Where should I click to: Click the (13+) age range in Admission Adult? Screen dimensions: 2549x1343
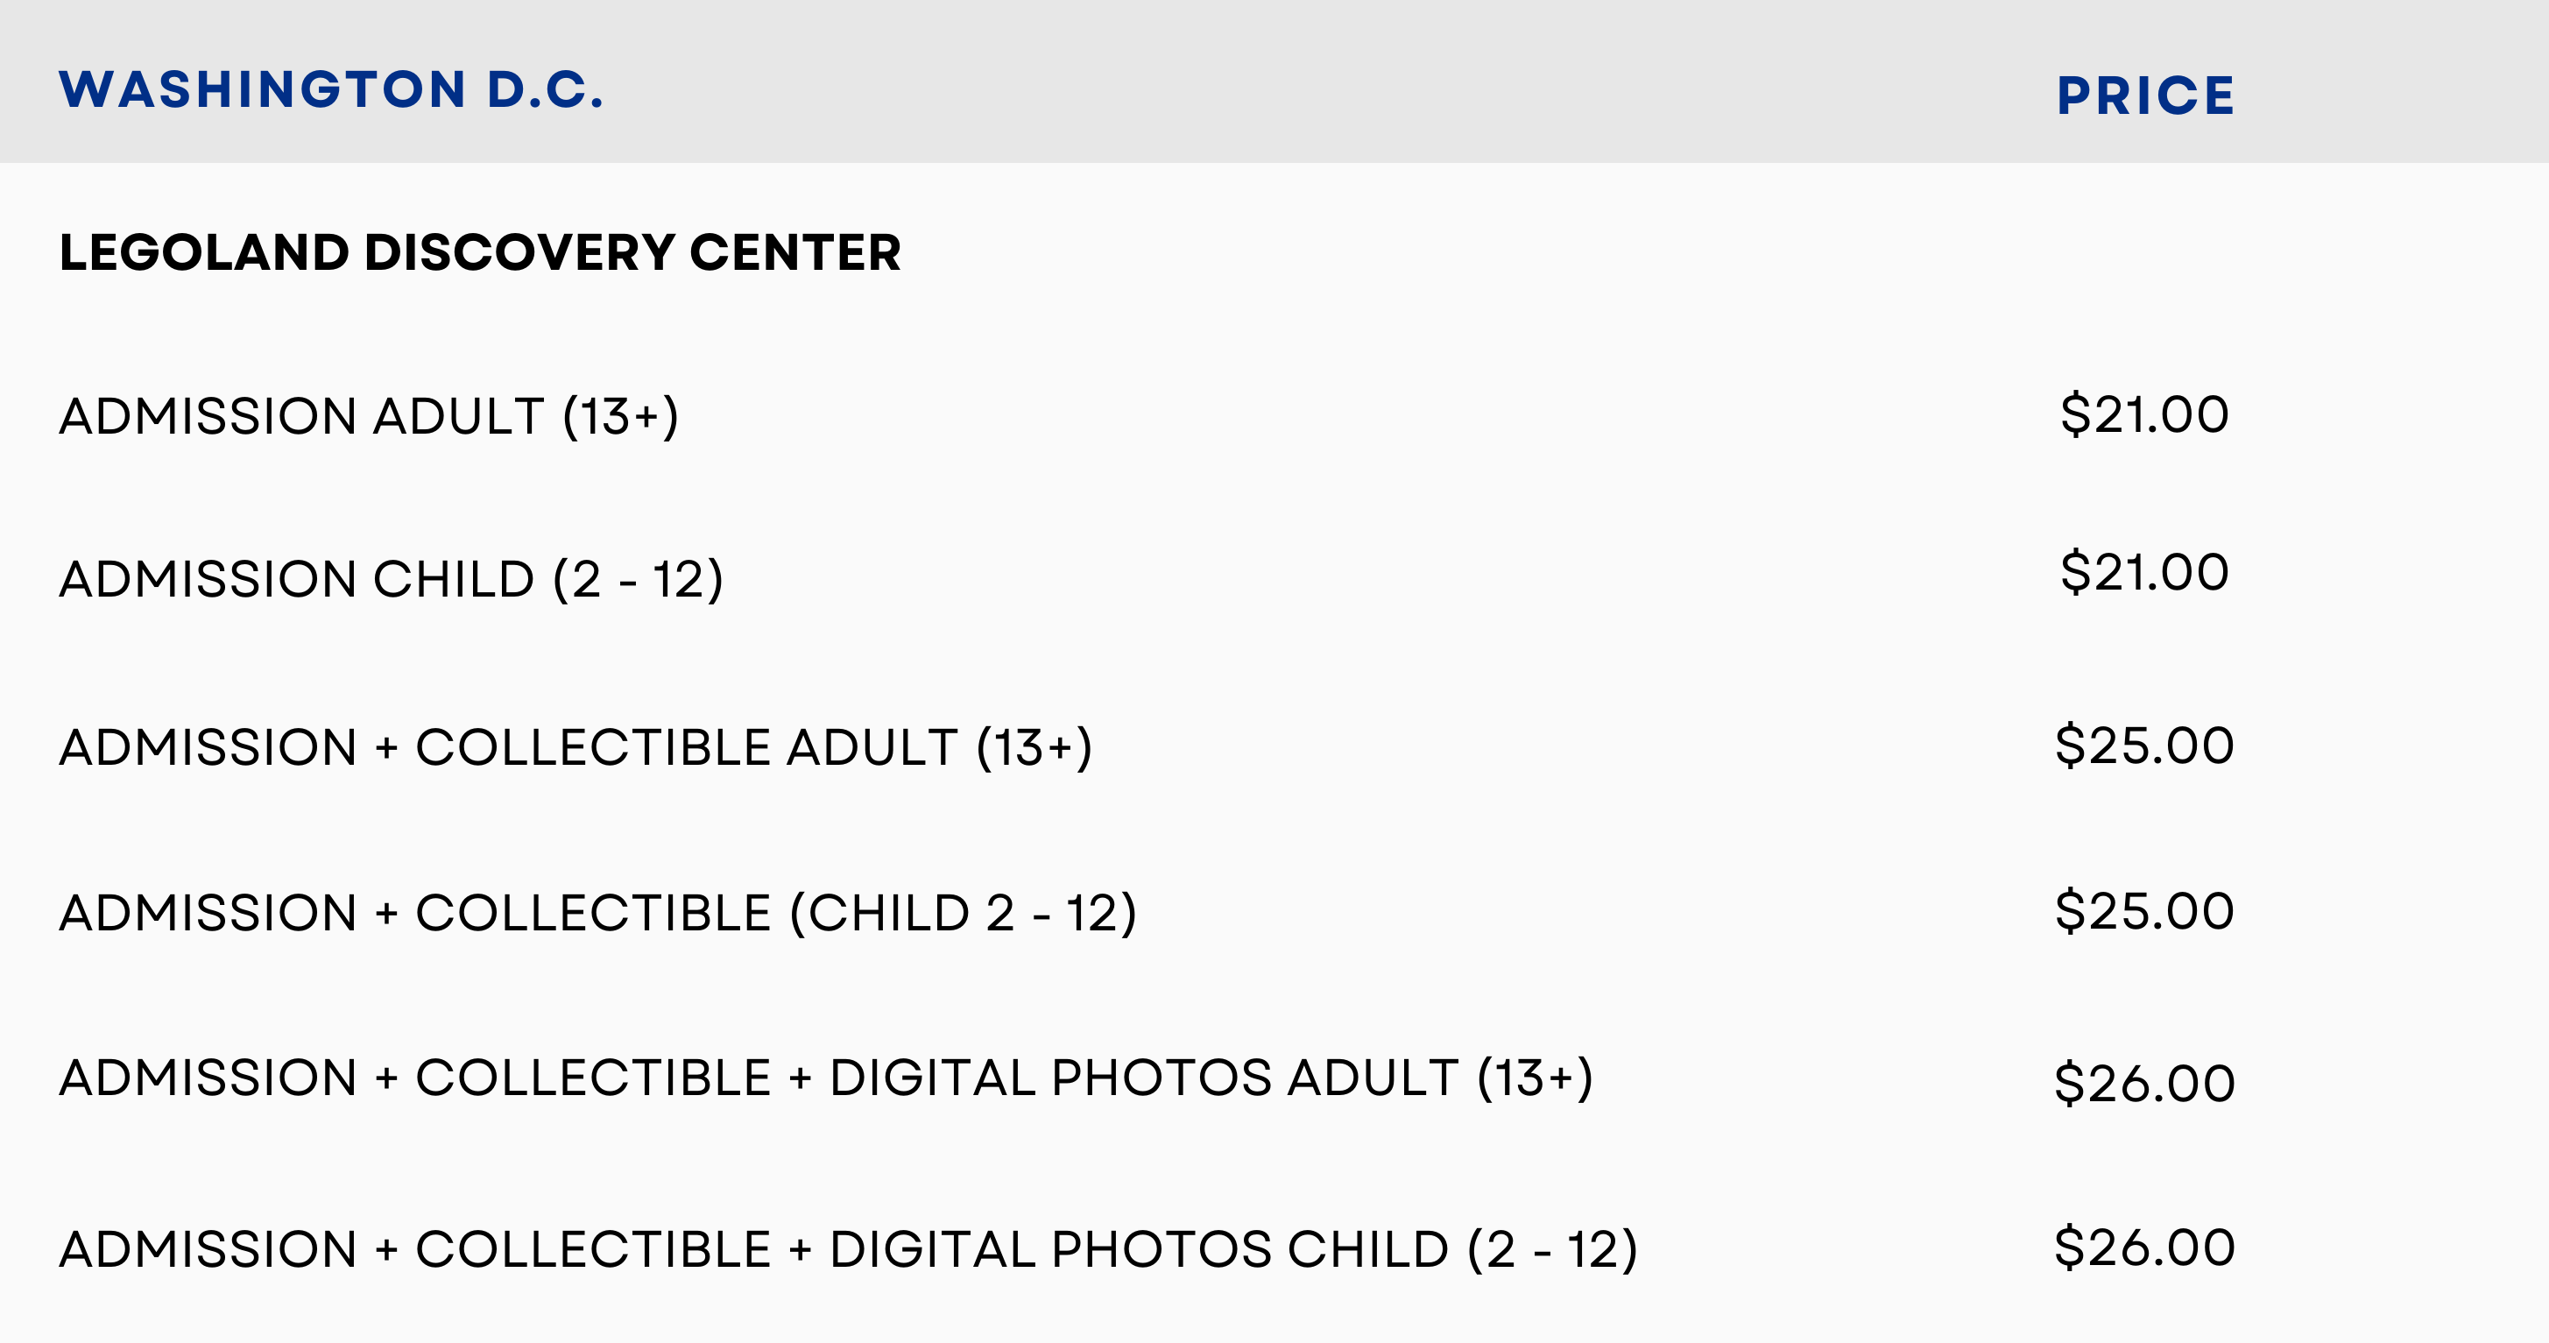tap(620, 415)
